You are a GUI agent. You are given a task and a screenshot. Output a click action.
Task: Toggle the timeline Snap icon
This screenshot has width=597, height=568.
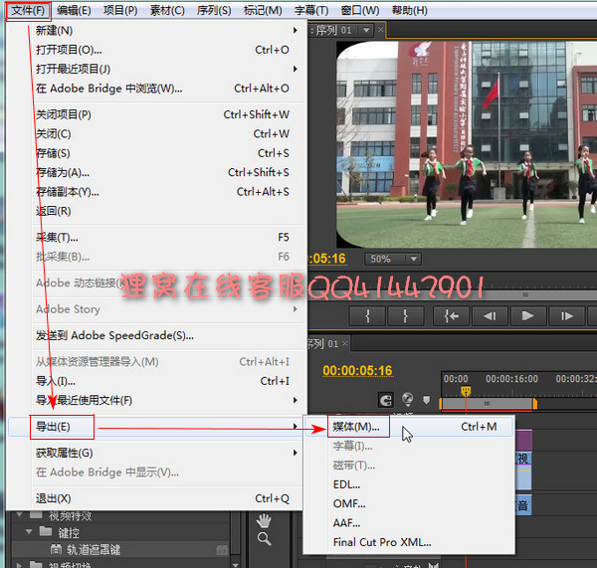386,400
